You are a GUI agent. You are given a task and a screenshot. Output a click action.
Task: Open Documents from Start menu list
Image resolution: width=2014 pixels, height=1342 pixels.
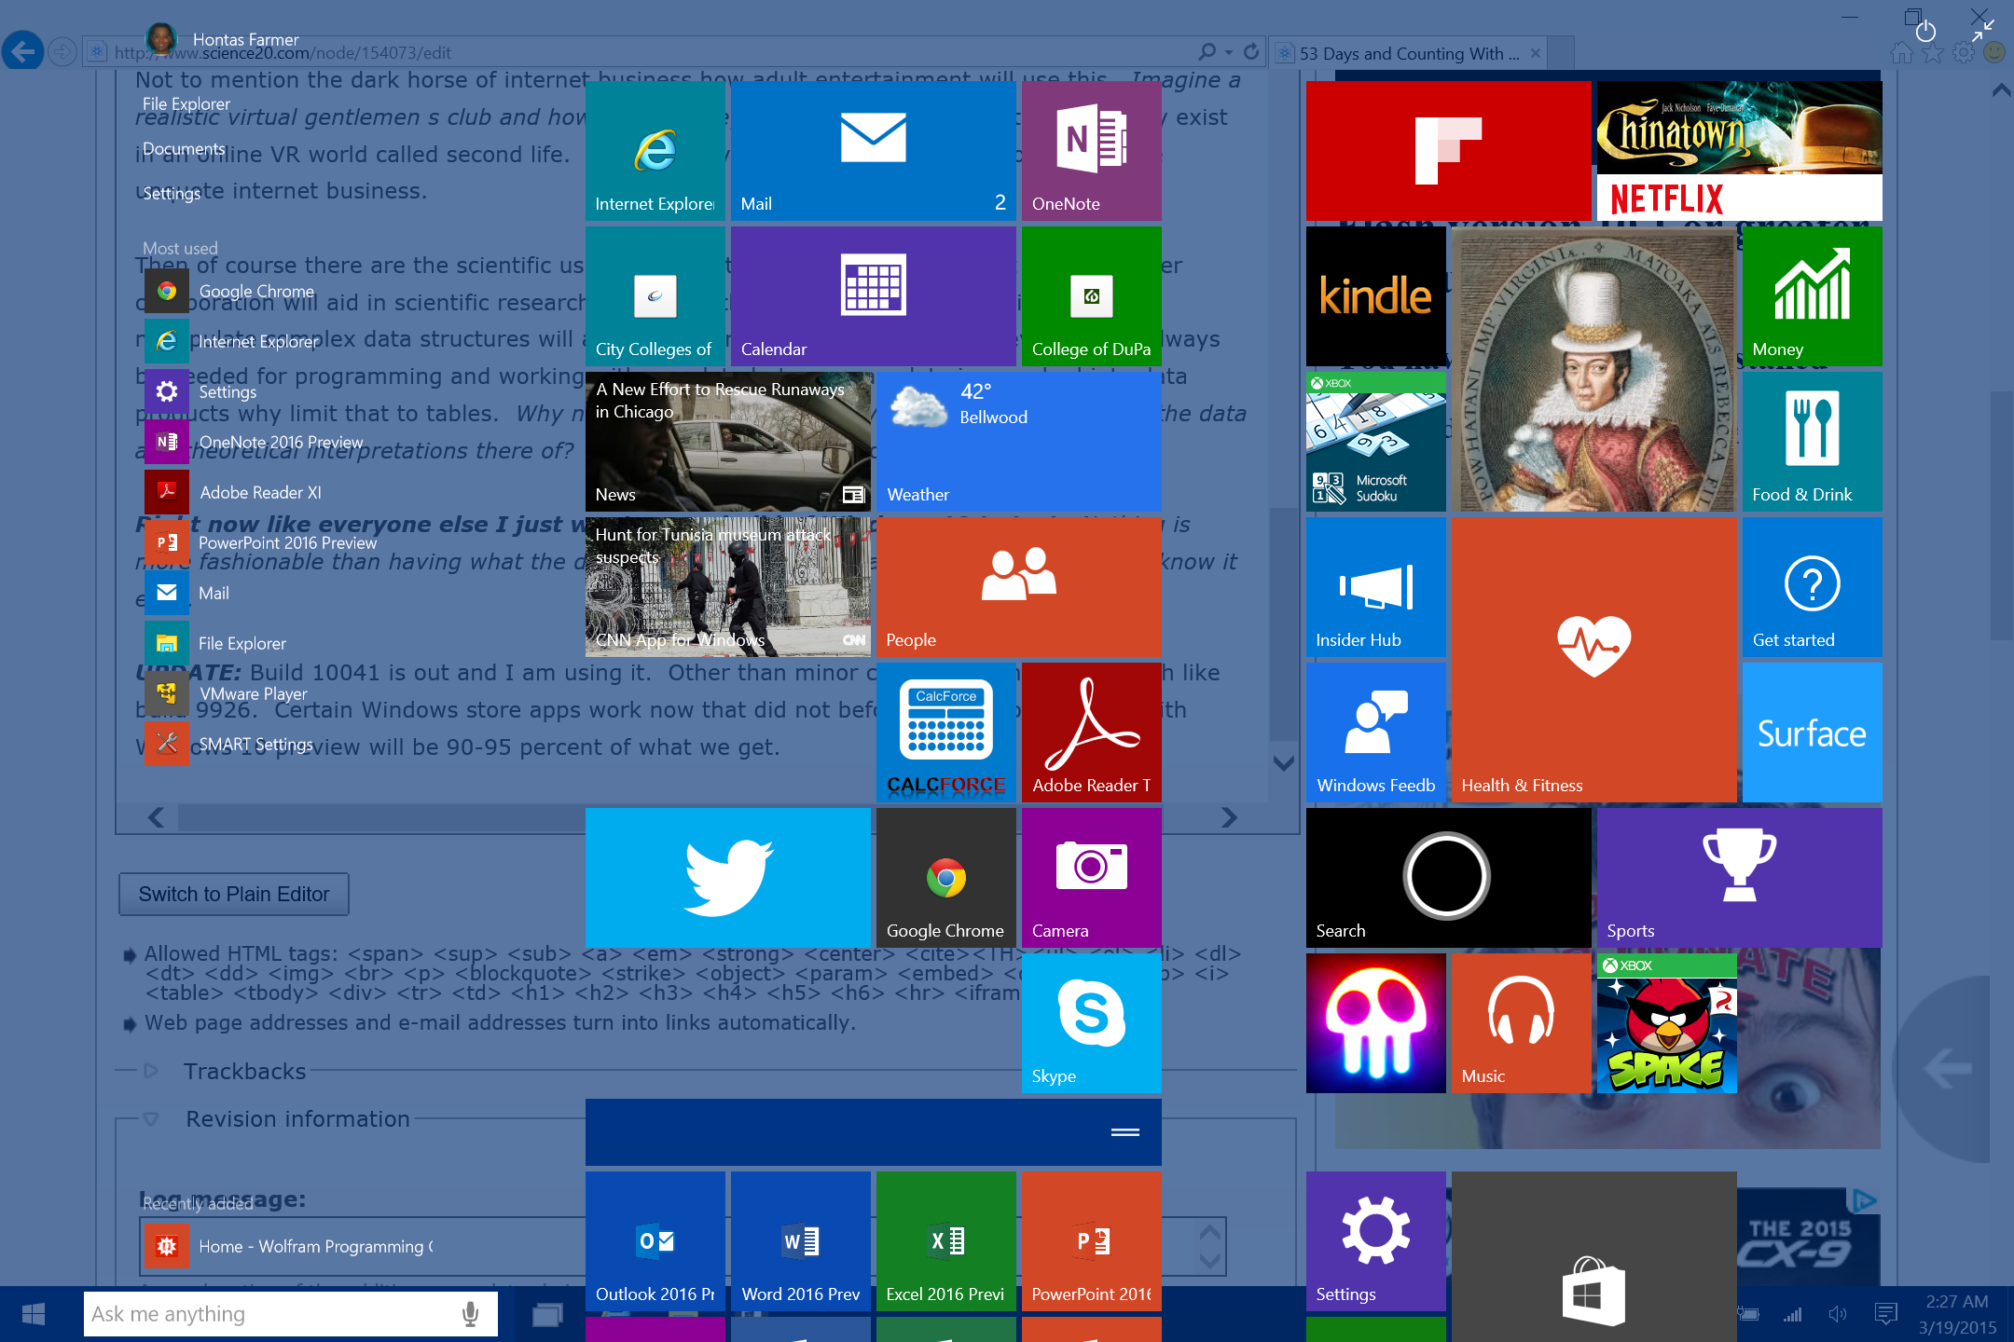[x=184, y=149]
